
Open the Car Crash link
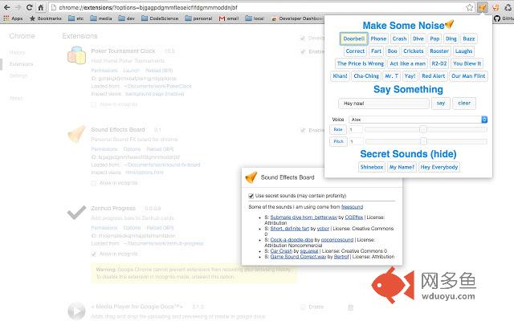pos(281,251)
